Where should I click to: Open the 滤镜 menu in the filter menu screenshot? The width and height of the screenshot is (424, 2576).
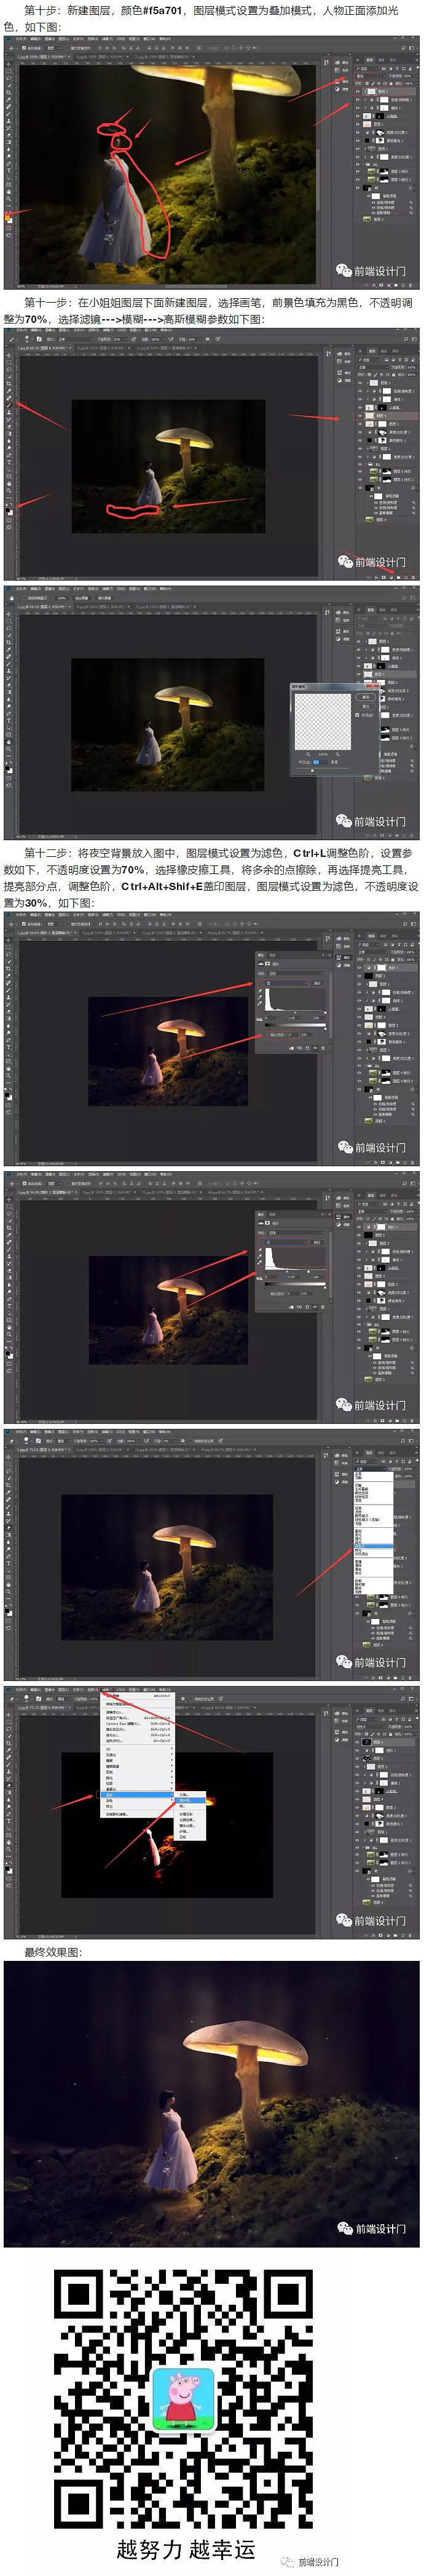(107, 1691)
